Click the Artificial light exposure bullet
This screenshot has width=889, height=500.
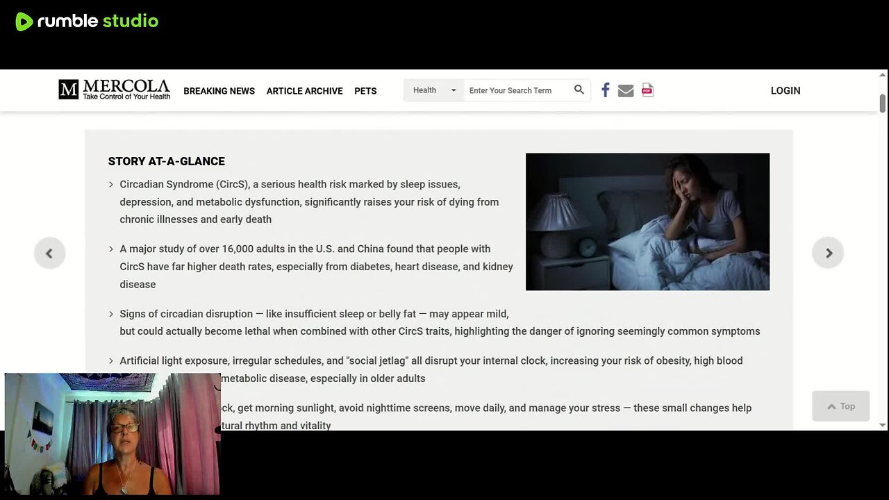pyautogui.click(x=431, y=369)
